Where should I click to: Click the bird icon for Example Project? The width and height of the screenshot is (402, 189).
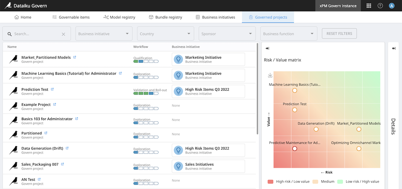(13, 106)
